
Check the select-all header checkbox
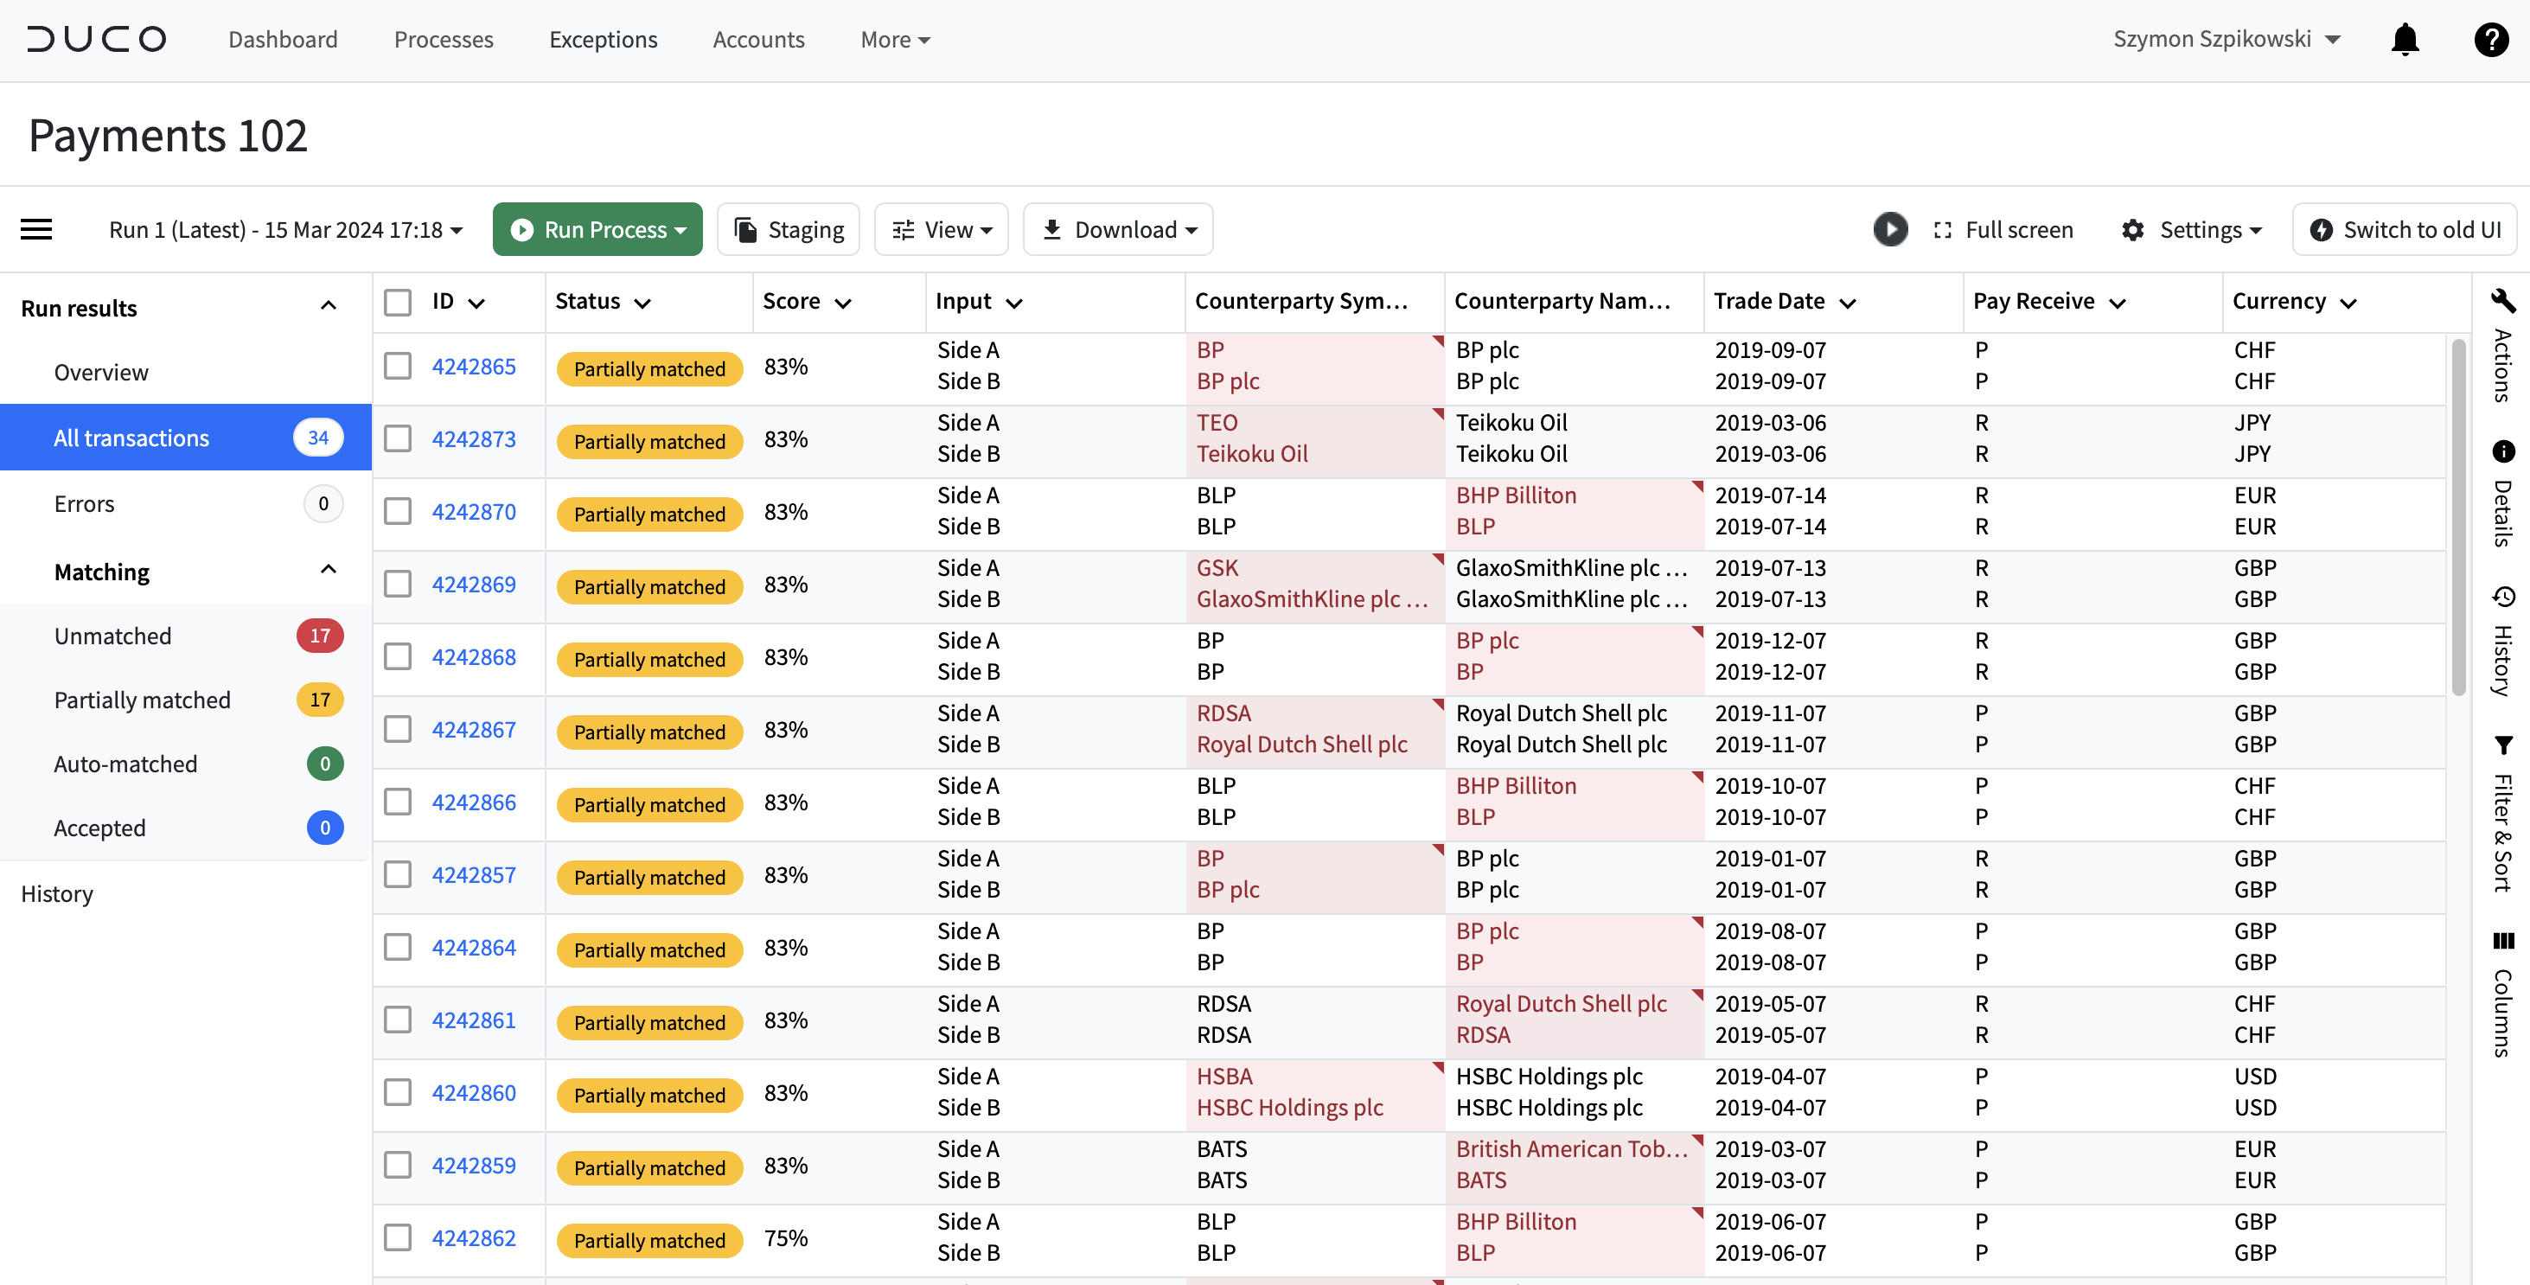(x=398, y=302)
